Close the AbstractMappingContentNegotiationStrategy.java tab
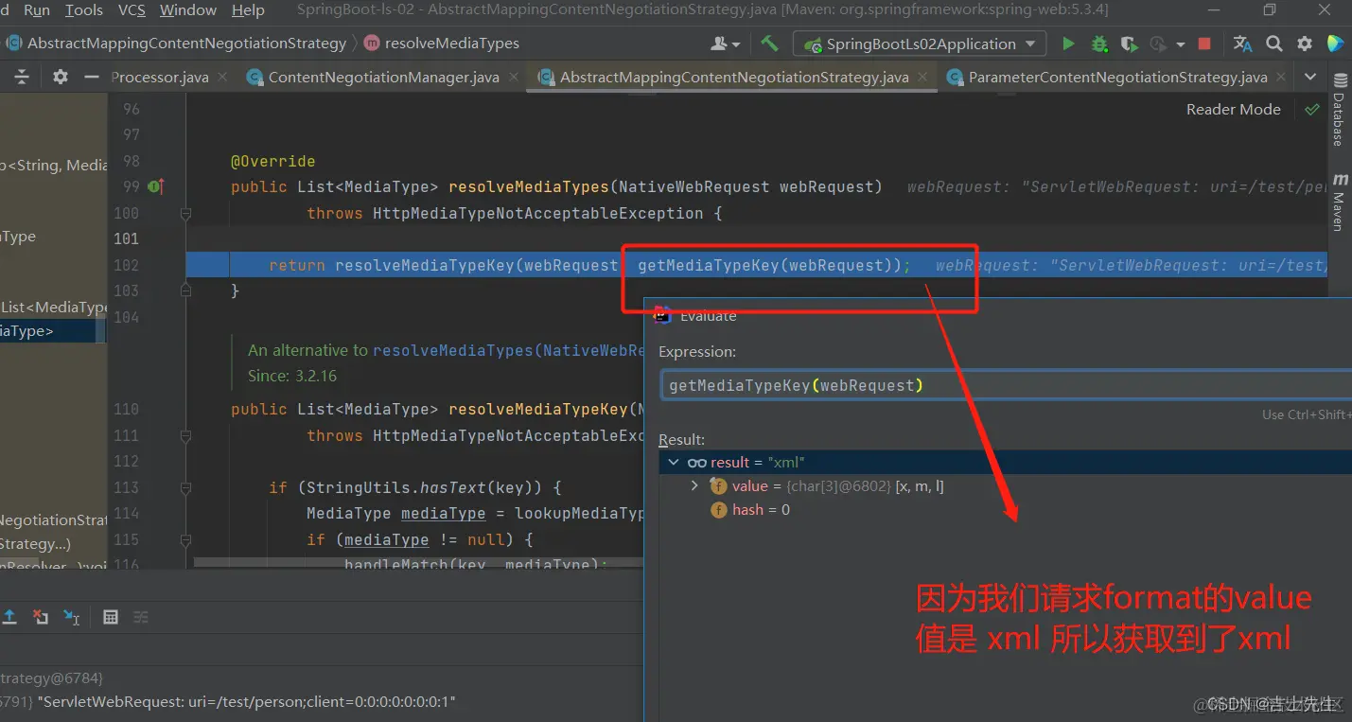1352x722 pixels. 922,78
